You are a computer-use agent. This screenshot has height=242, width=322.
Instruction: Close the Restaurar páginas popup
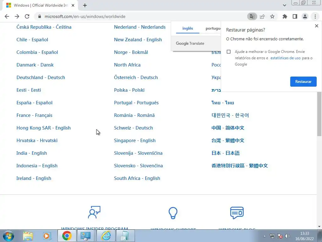tap(316, 26)
